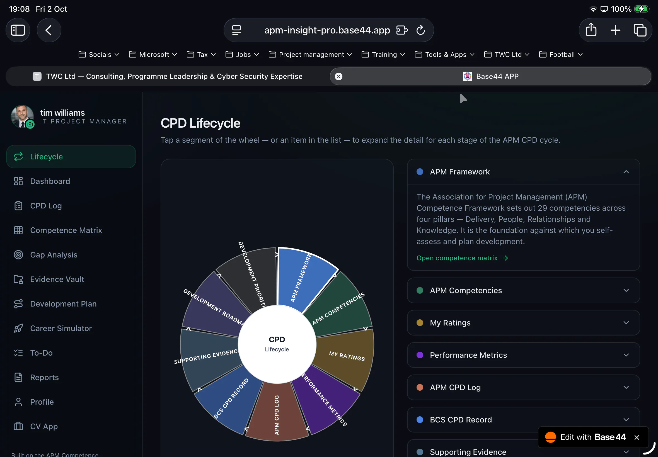
Task: Close the Base44 APP tab
Action: point(338,76)
